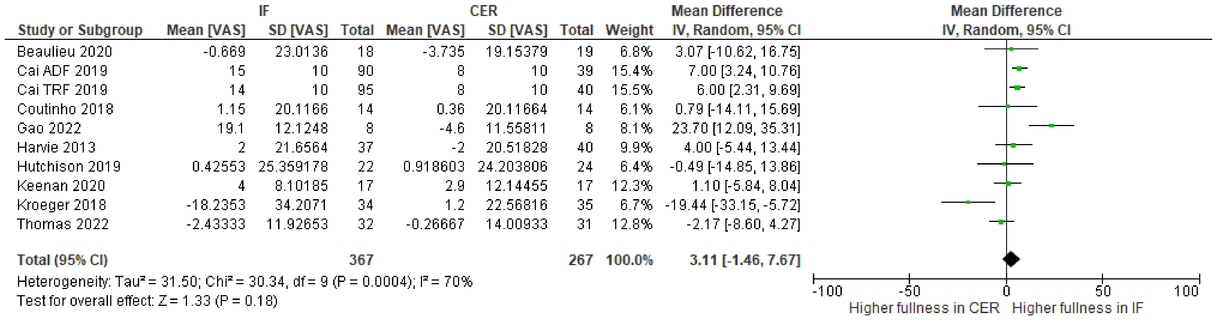The width and height of the screenshot is (1218, 321).
Task: Click the -50 tick label on axis
Action: pos(908,291)
